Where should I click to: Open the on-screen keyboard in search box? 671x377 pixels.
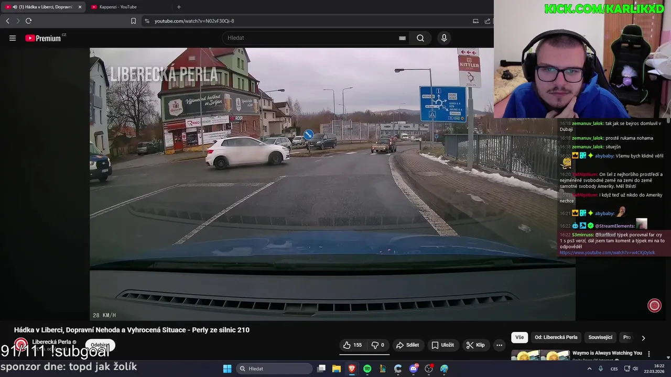pos(402,38)
